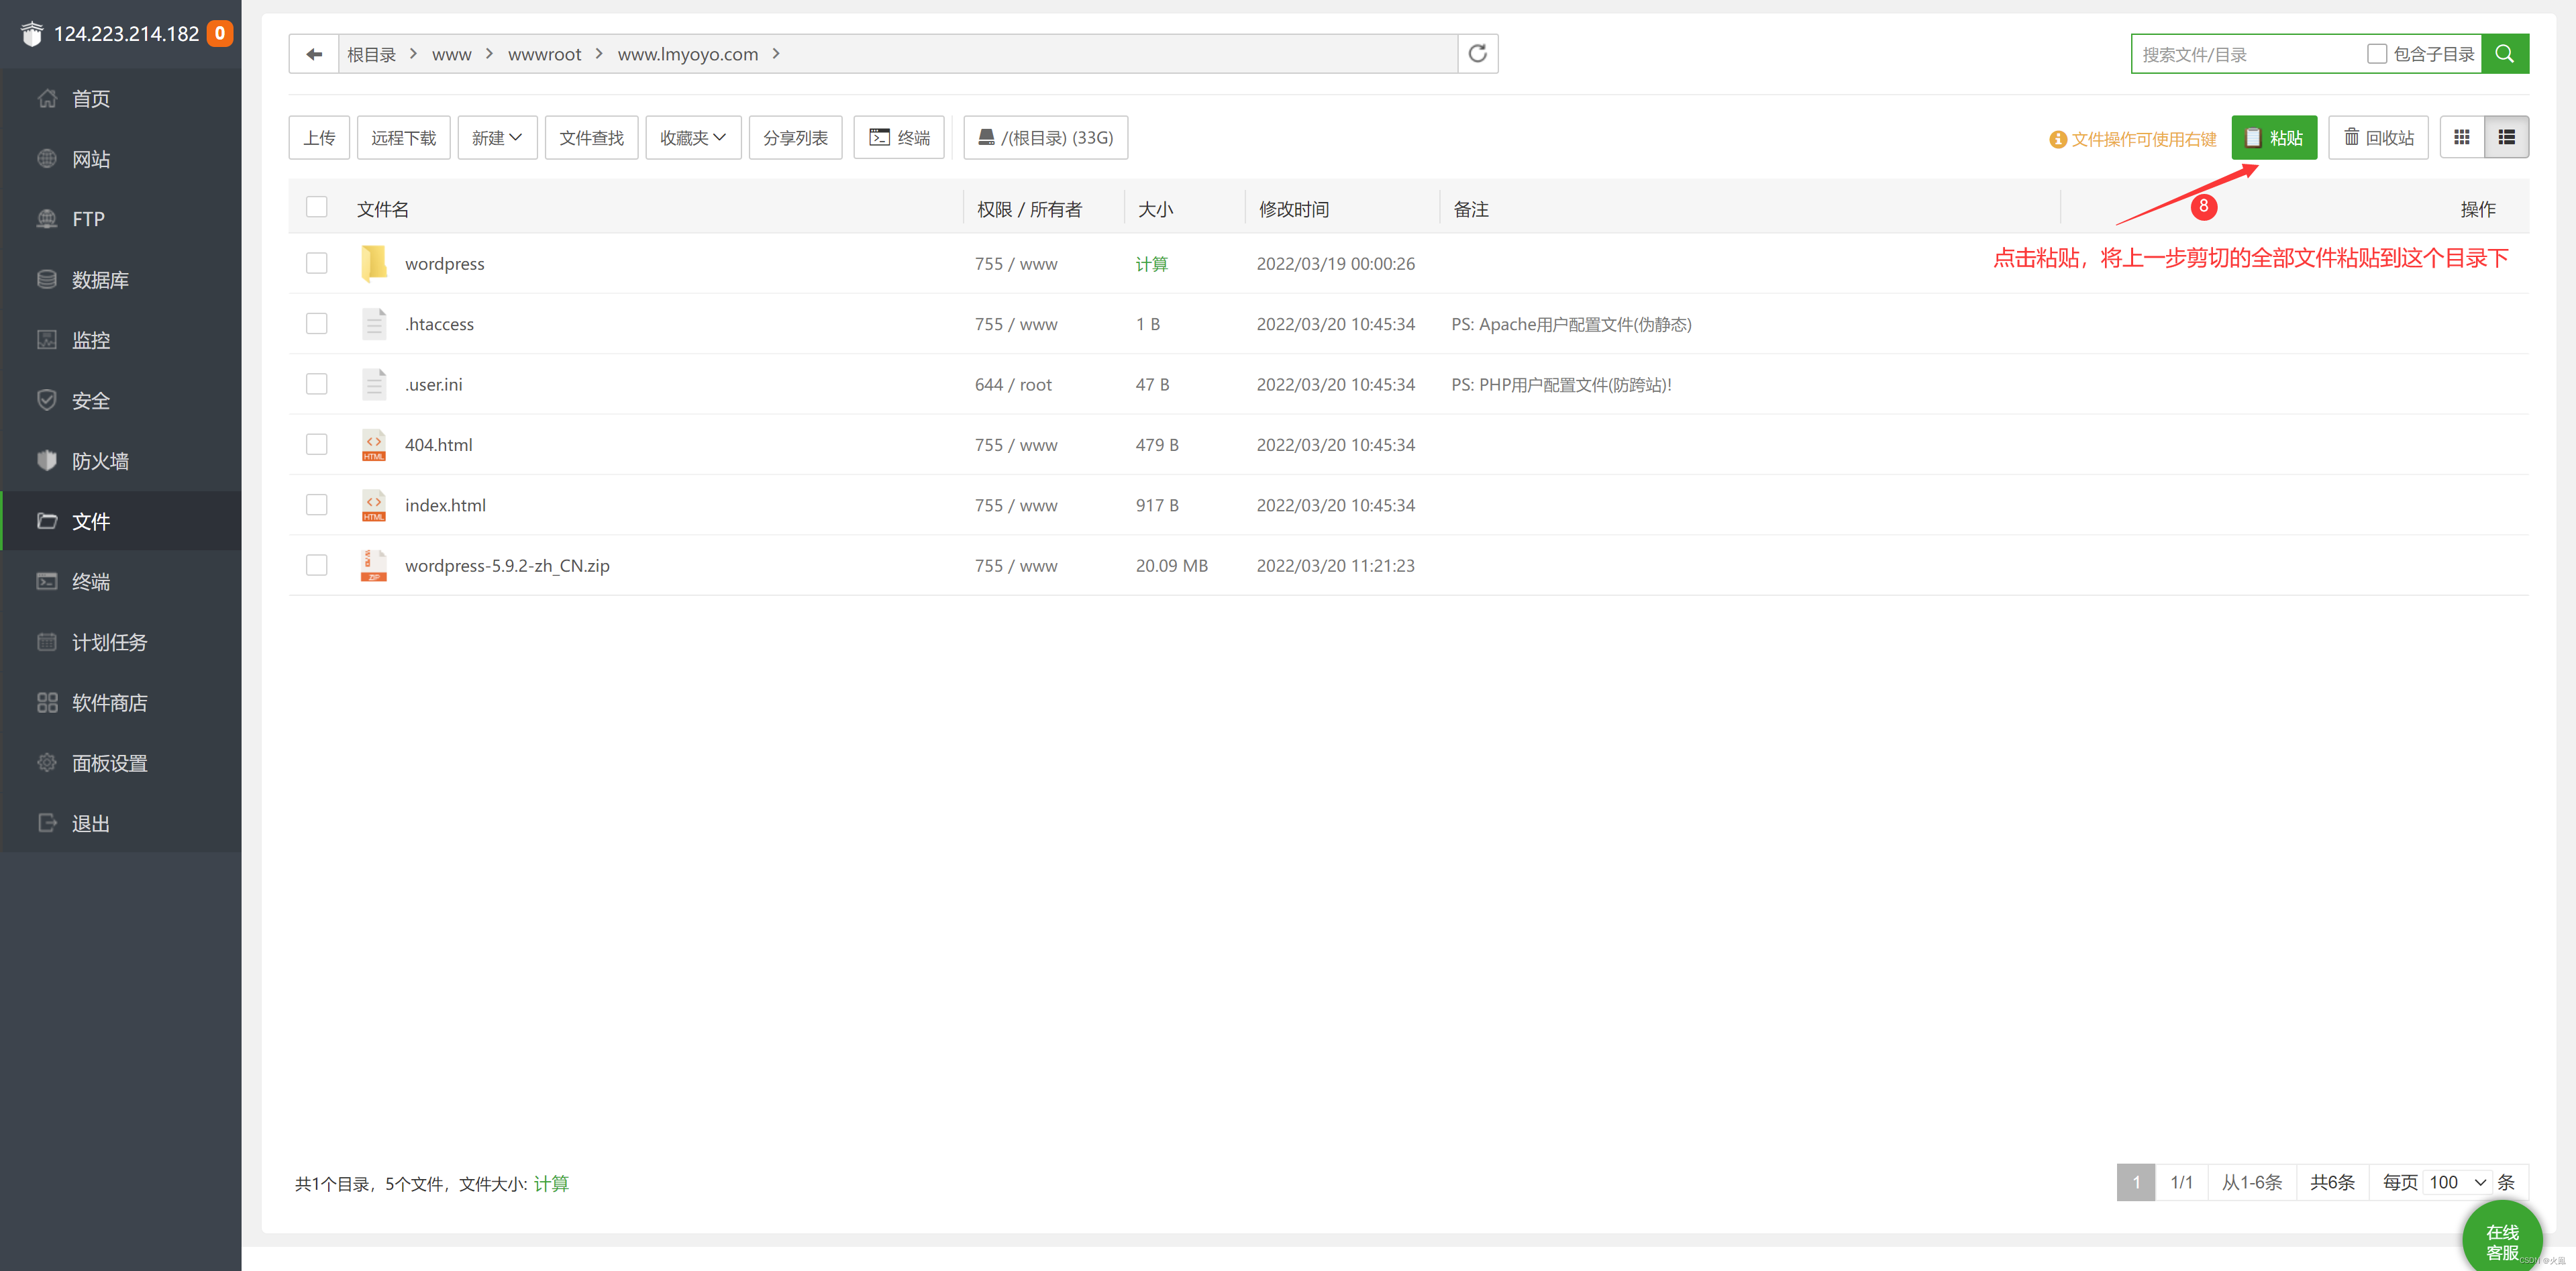The image size is (2576, 1271).
Task: Open Home (首页) in sidebar
Action: click(x=121, y=99)
